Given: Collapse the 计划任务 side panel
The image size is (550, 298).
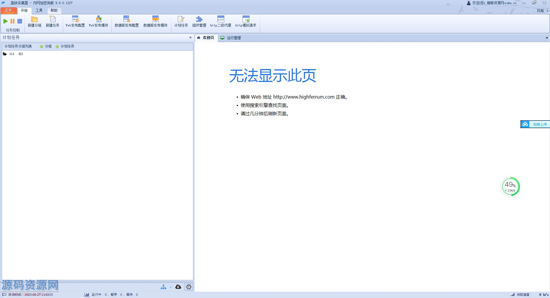Looking at the screenshot, I should tap(190, 38).
